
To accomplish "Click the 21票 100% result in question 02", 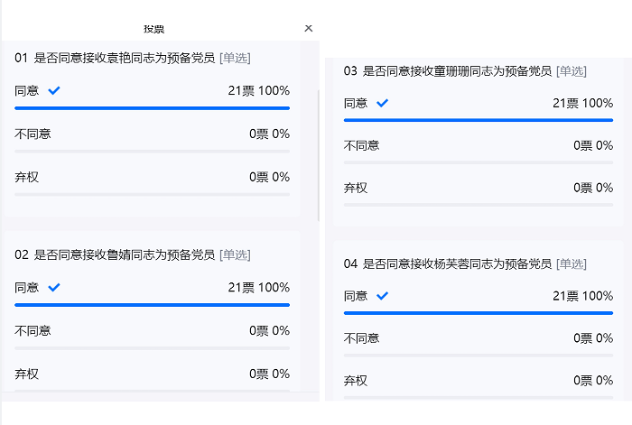I will tap(258, 288).
